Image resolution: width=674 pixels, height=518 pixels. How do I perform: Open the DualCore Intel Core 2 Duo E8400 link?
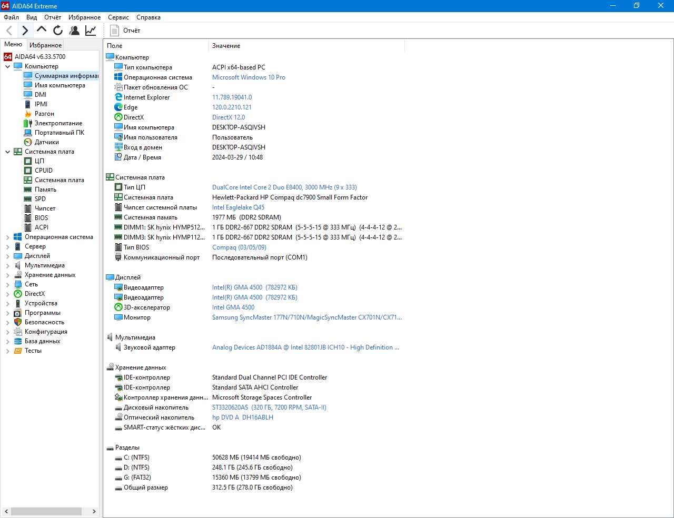(x=284, y=187)
